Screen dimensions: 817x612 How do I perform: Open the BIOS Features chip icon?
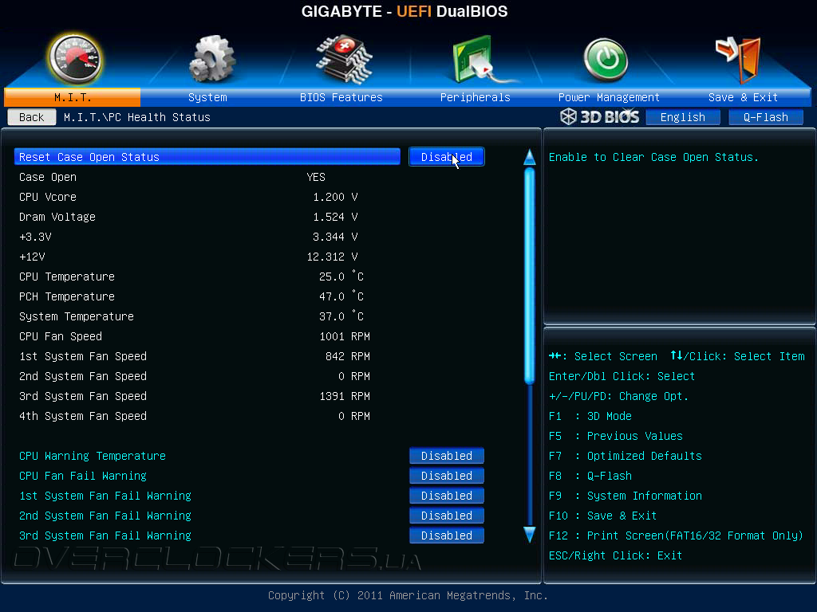[344, 59]
